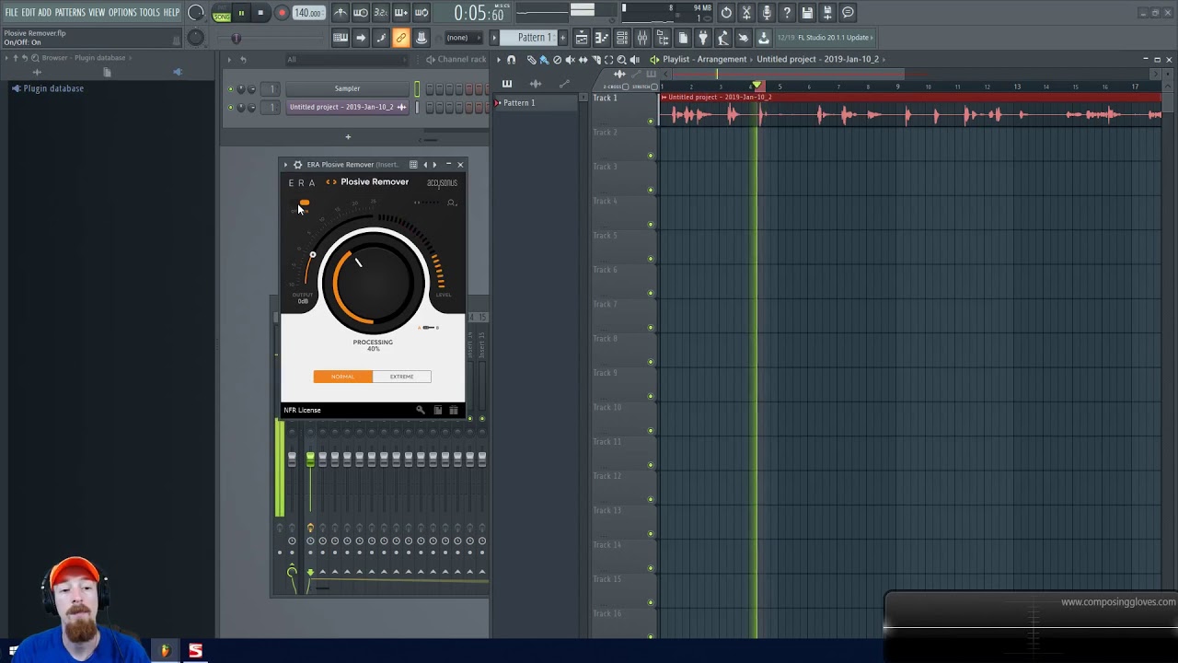Select the playlist draw pencil tool
Viewport: 1178px width, 663px height.
531,60
